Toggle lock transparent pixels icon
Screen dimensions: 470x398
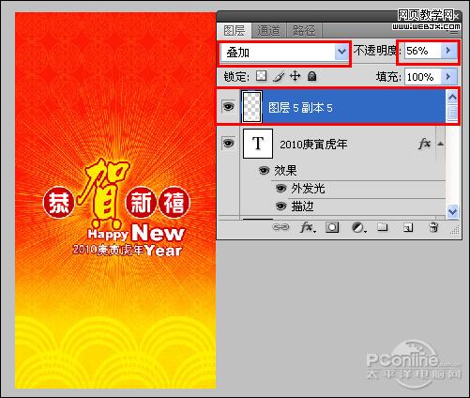pos(261,76)
